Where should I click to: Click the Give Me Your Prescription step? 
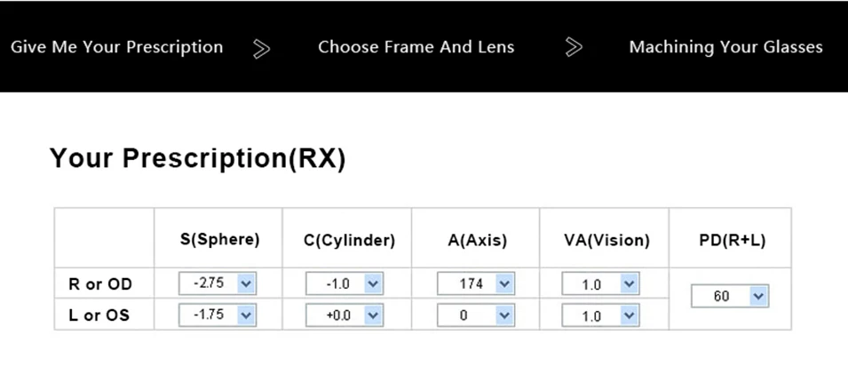point(117,47)
